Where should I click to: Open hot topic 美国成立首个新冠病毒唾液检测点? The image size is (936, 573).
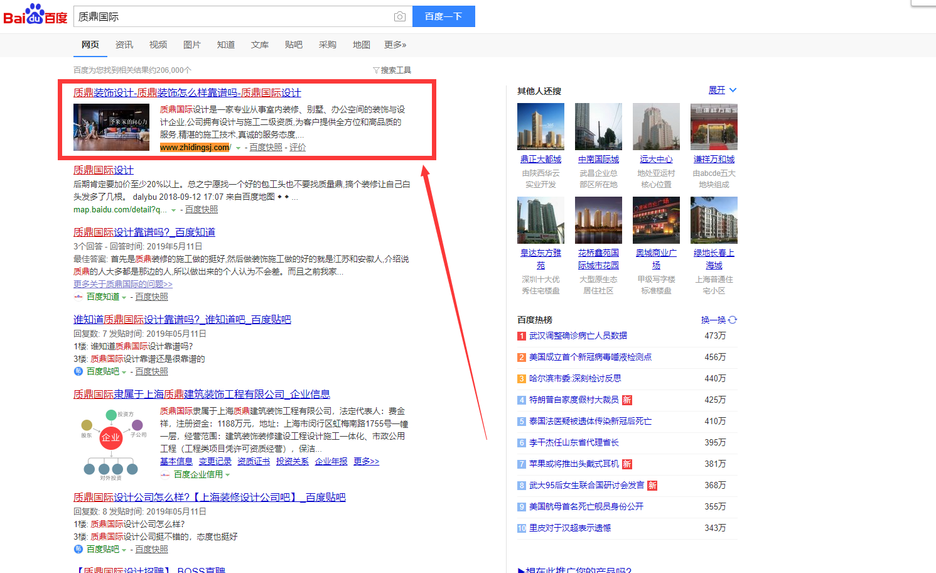(x=590, y=357)
